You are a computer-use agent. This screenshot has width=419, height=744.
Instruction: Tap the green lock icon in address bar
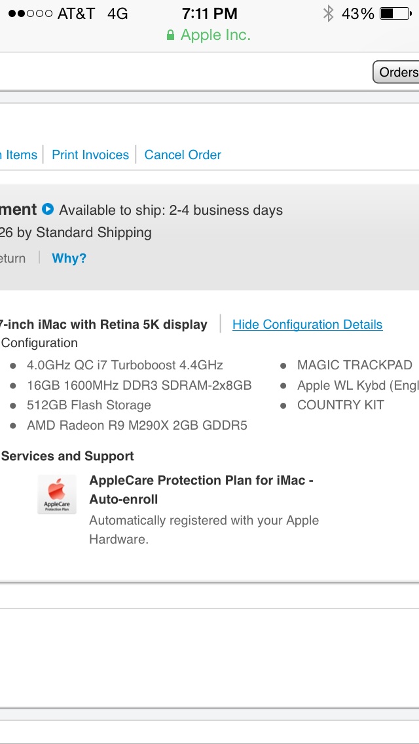tap(170, 35)
